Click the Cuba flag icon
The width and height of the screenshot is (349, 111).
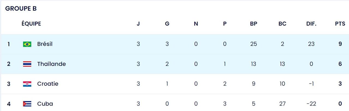[x=27, y=104]
